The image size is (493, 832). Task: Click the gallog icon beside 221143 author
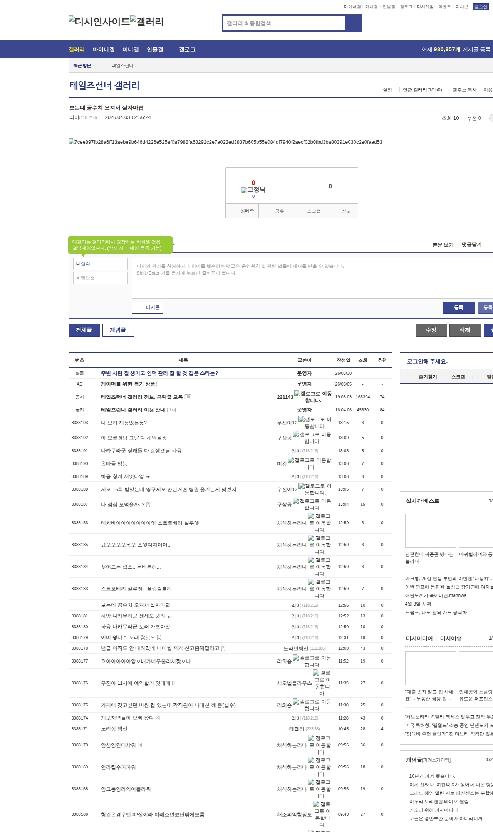(x=297, y=393)
